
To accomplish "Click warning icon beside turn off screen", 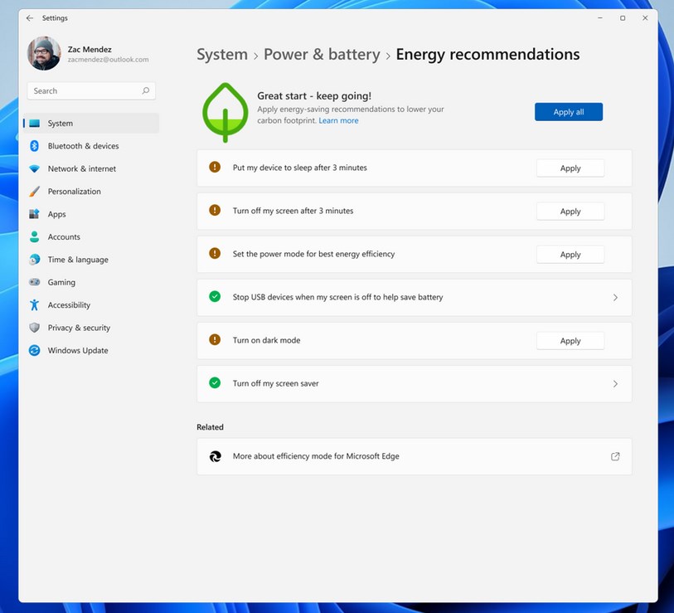I will pyautogui.click(x=215, y=210).
